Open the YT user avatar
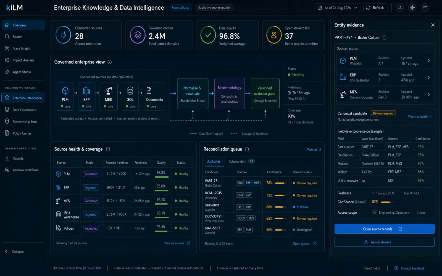This screenshot has width=442, height=276. [425, 8]
